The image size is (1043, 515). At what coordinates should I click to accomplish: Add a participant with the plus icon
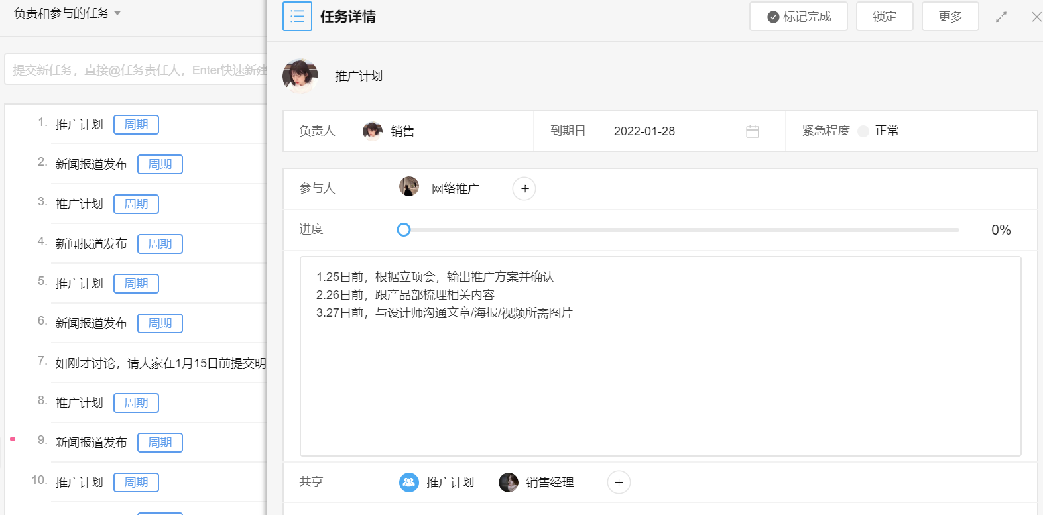point(524,189)
